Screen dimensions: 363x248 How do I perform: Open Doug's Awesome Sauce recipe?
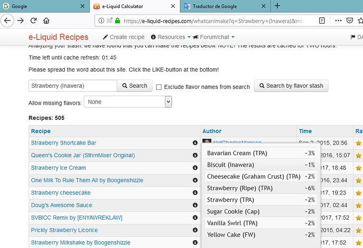[62, 205]
